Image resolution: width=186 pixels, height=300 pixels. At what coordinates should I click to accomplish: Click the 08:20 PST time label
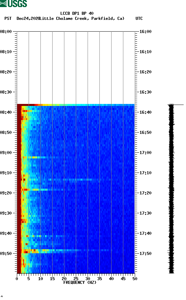pos(6,72)
